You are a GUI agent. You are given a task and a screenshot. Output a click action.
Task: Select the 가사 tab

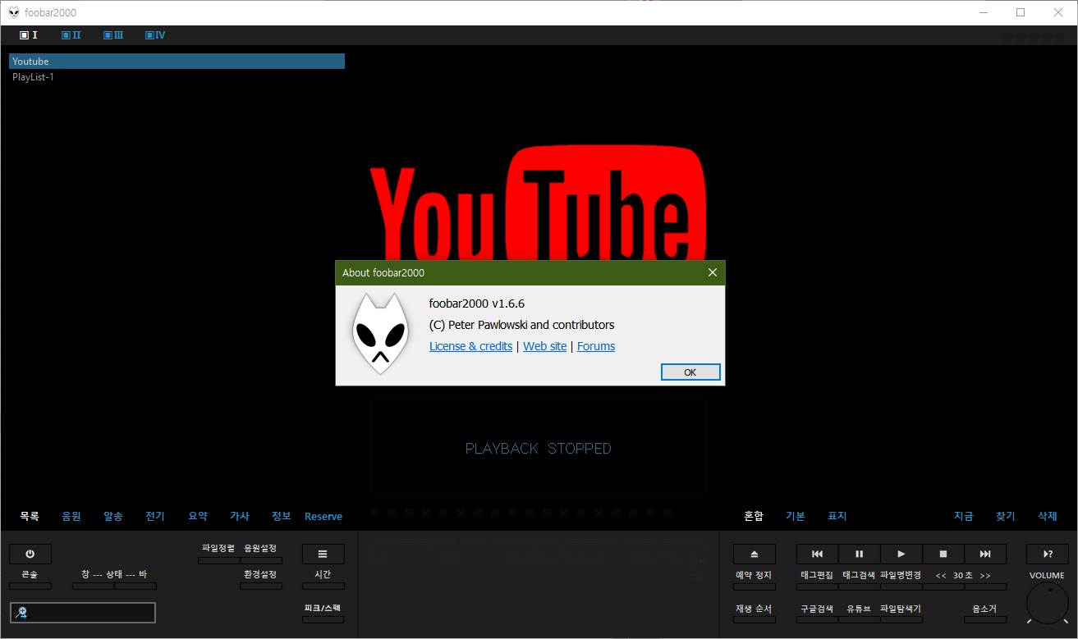click(240, 516)
